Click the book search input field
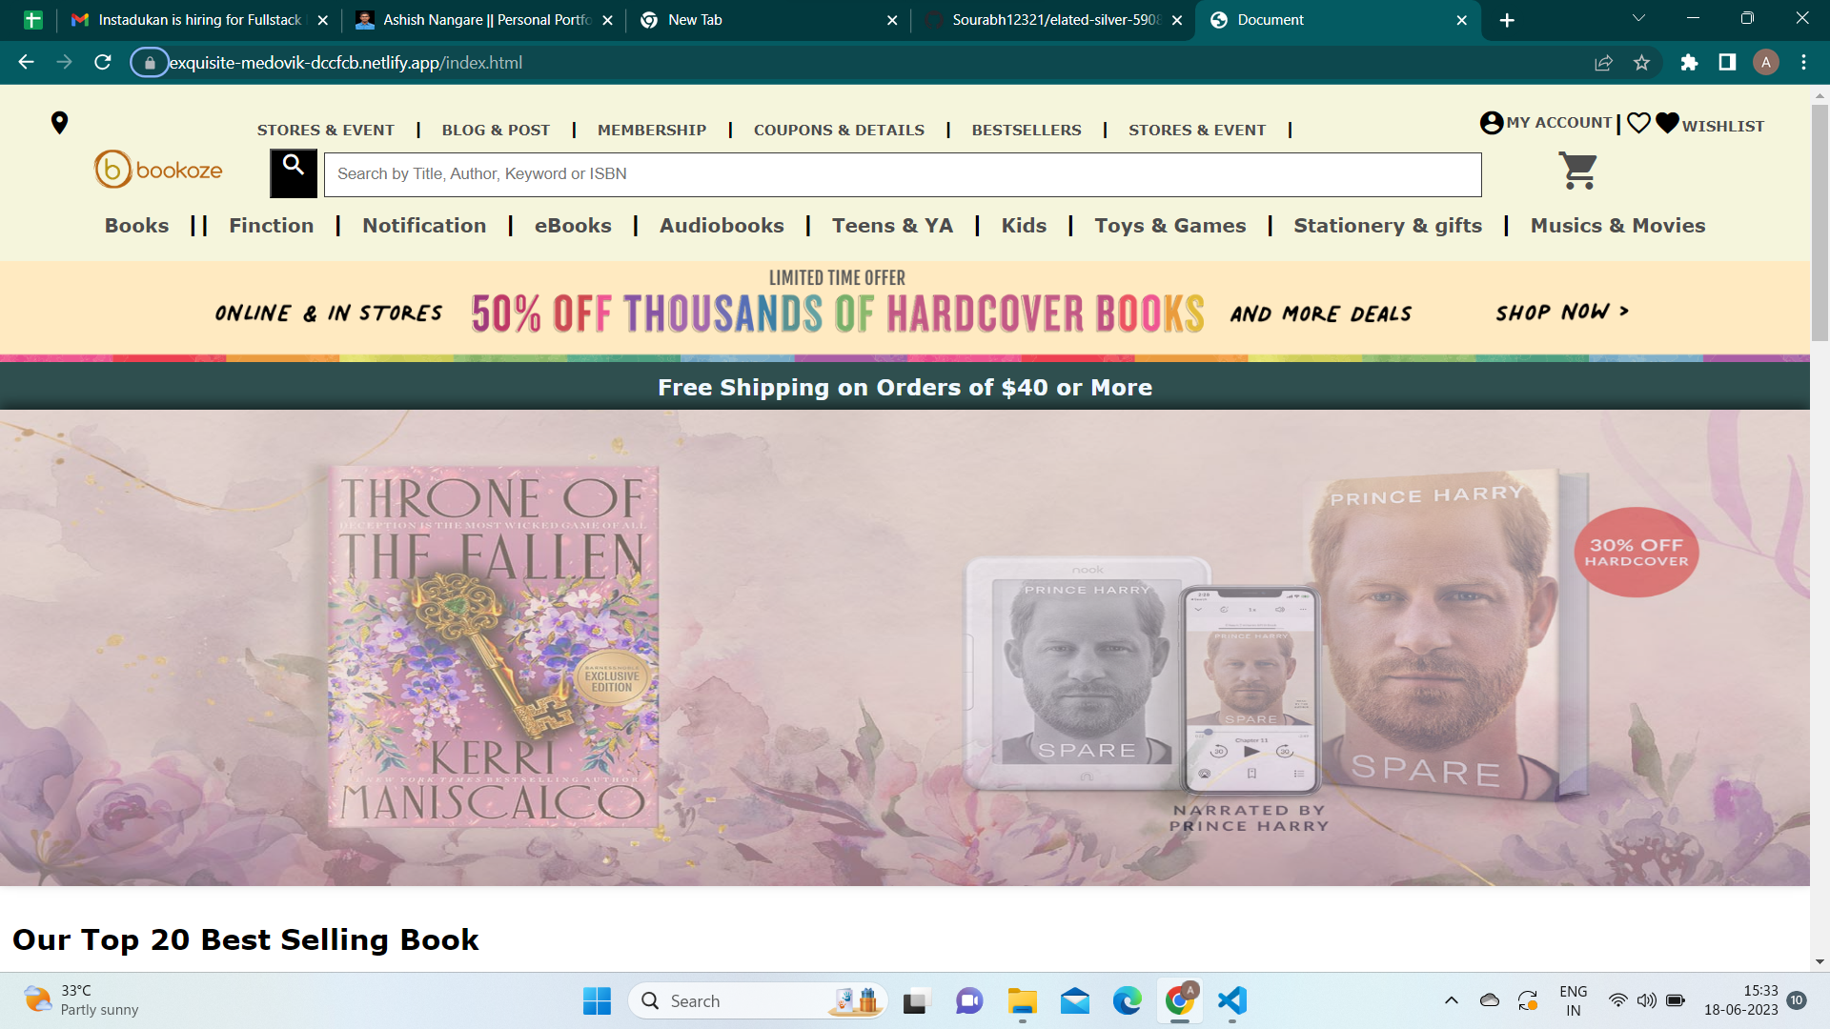The height and width of the screenshot is (1029, 1830). [x=902, y=173]
